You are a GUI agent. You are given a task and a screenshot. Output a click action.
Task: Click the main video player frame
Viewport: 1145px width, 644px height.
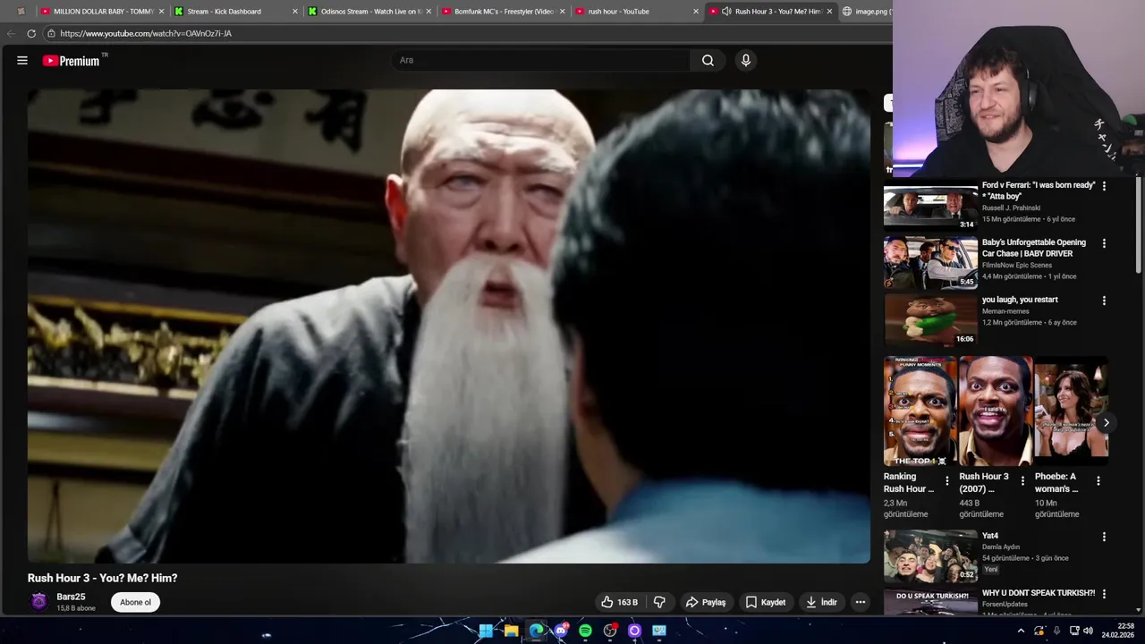[x=448, y=326]
